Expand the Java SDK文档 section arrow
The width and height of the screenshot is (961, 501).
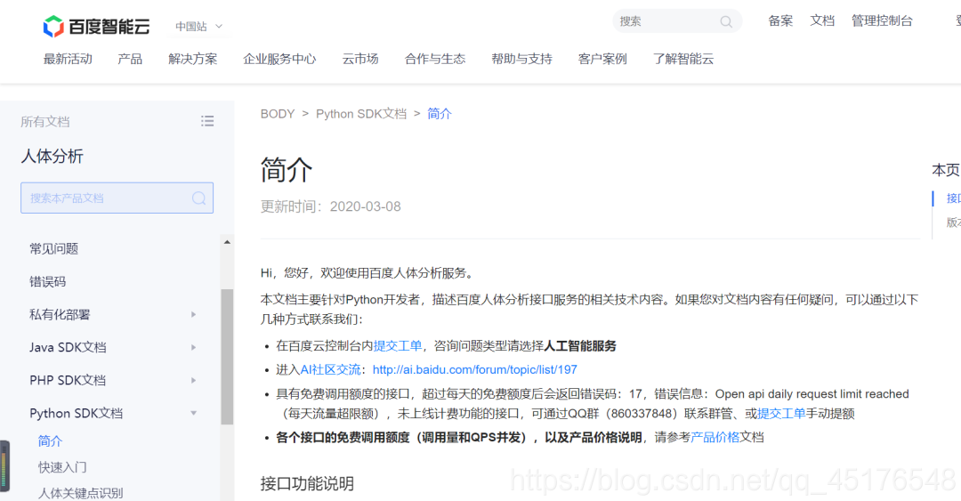tap(194, 347)
